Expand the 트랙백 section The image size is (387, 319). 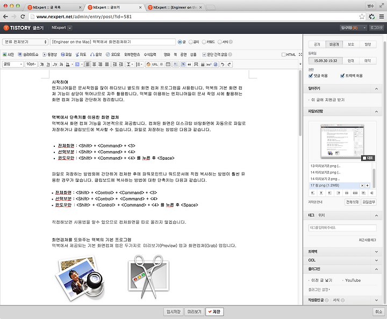376,252
